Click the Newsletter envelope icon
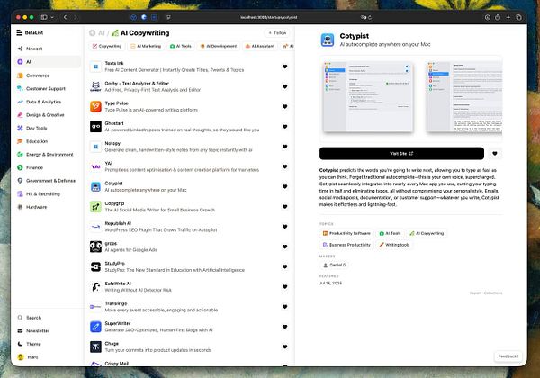This screenshot has width=540, height=378. 20,331
